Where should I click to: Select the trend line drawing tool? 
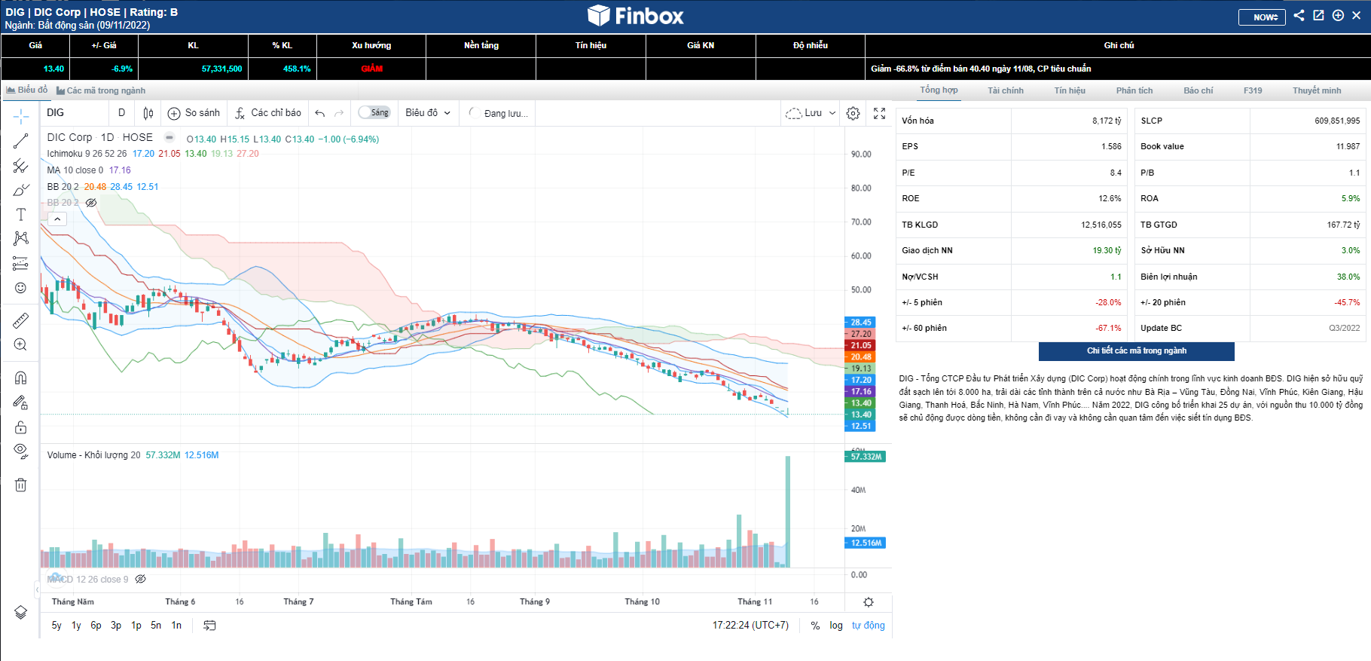click(21, 141)
